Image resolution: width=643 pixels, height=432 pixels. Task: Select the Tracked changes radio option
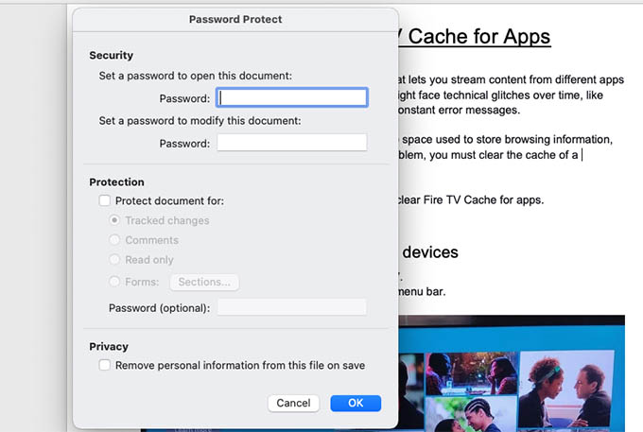(114, 220)
